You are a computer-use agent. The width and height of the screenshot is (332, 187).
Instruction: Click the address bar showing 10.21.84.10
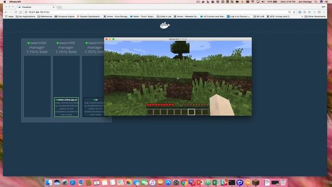point(157,12)
